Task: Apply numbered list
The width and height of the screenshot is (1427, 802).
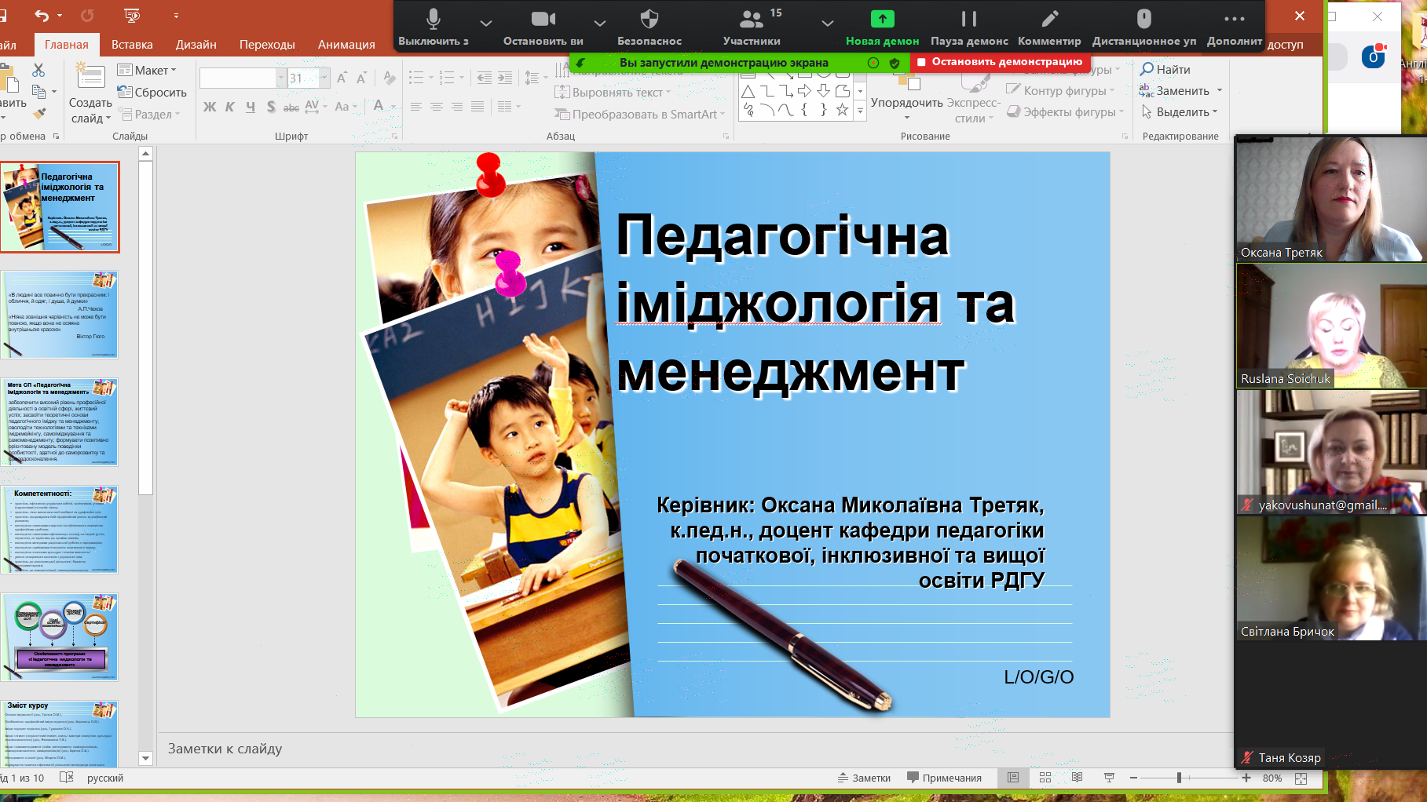Action: (447, 78)
